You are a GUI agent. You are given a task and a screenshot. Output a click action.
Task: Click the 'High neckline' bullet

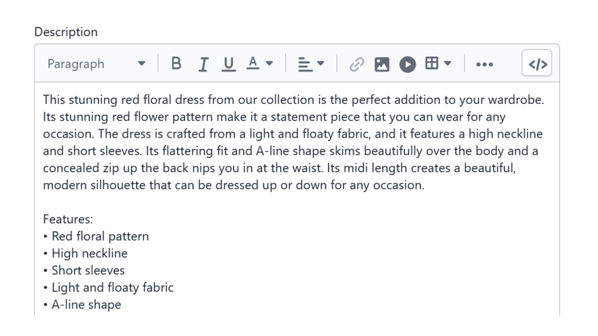tap(85, 253)
